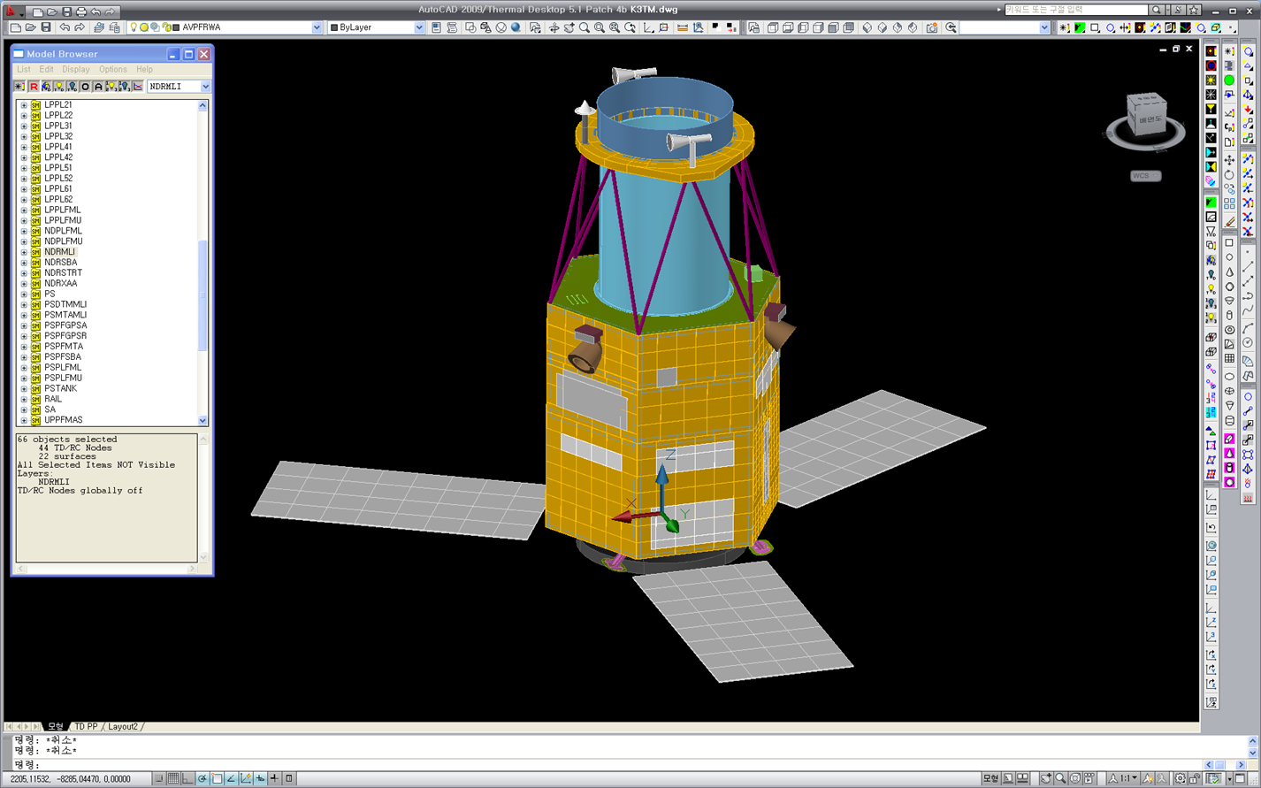Expand the PSTANK tree node
Screen dimensions: 1261x788
[24, 389]
